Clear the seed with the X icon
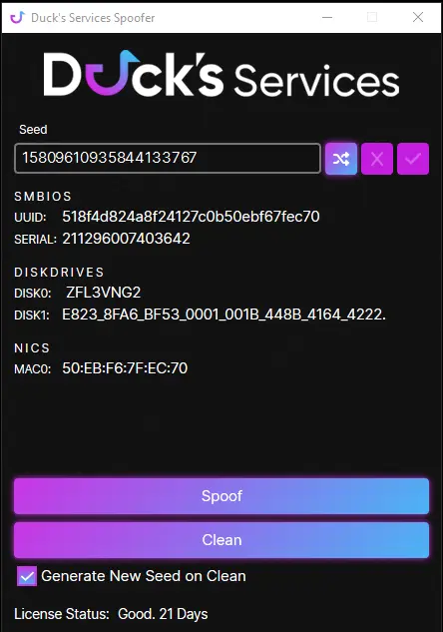 pos(377,159)
